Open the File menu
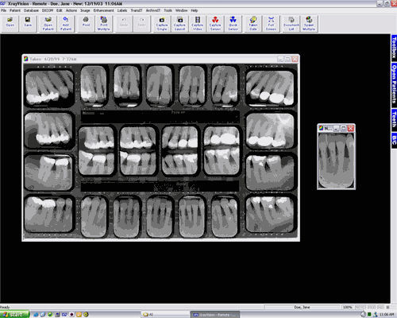Image resolution: width=397 pixels, height=318 pixels. pos(4,10)
